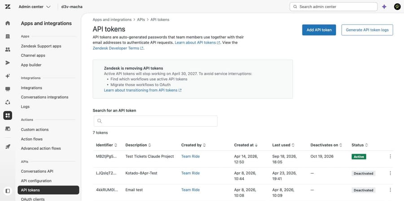Open App builder in sidebar
Viewport: 404px width, 201px height.
tap(31, 65)
